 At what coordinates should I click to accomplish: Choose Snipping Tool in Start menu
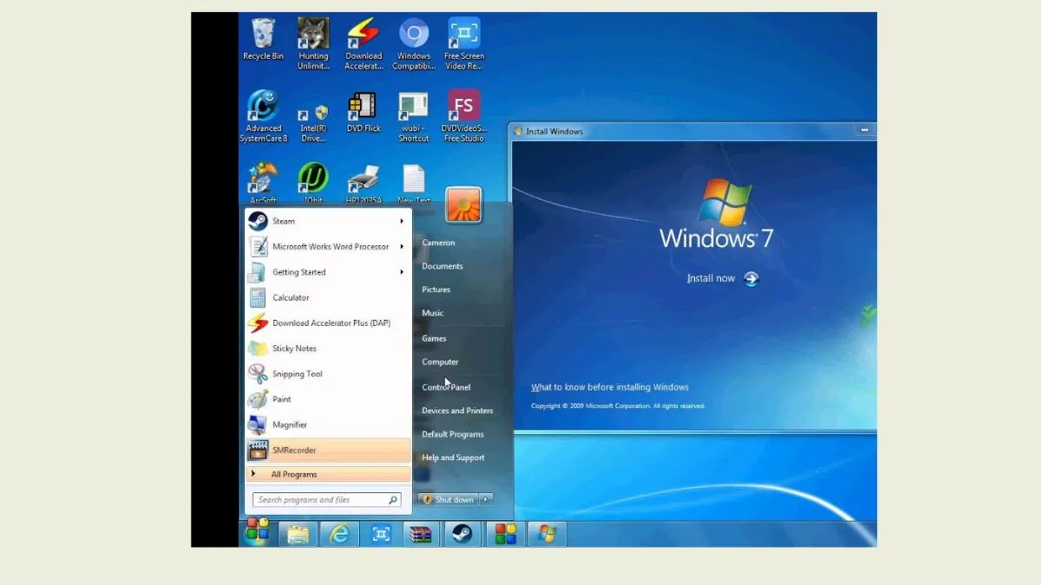tap(297, 374)
